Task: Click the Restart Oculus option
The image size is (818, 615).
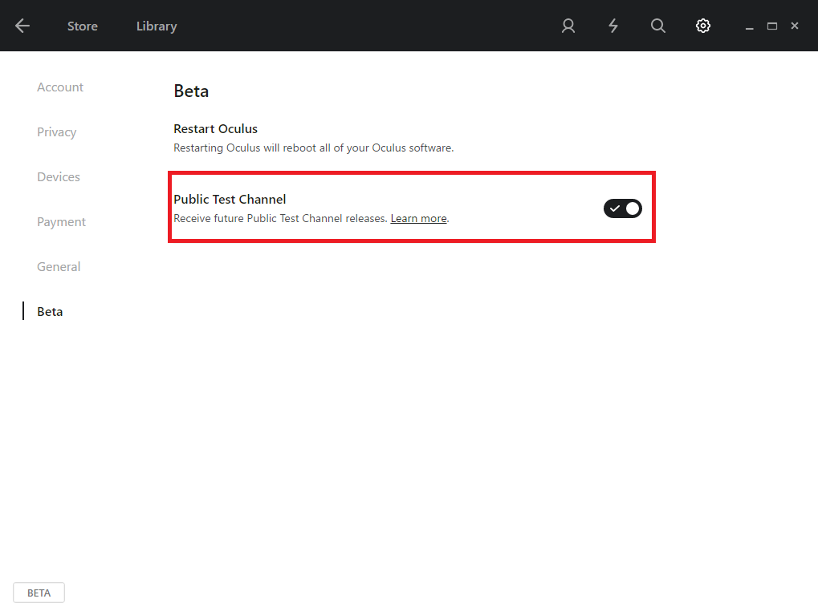Action: pos(216,129)
